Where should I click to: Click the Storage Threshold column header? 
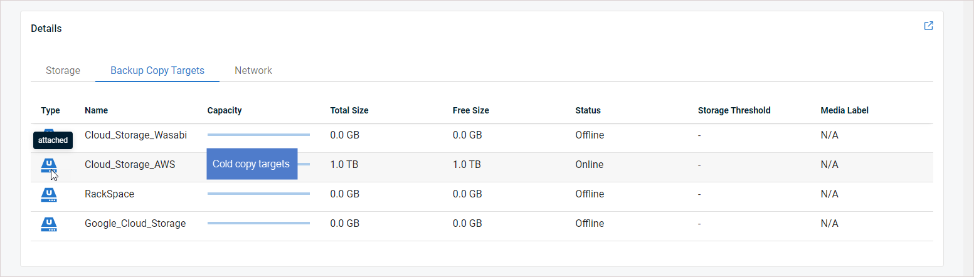coord(734,110)
